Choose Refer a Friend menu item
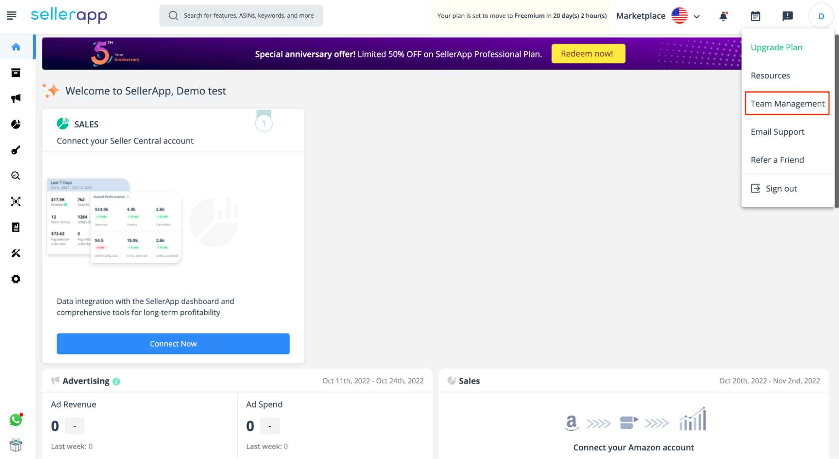 coord(777,160)
